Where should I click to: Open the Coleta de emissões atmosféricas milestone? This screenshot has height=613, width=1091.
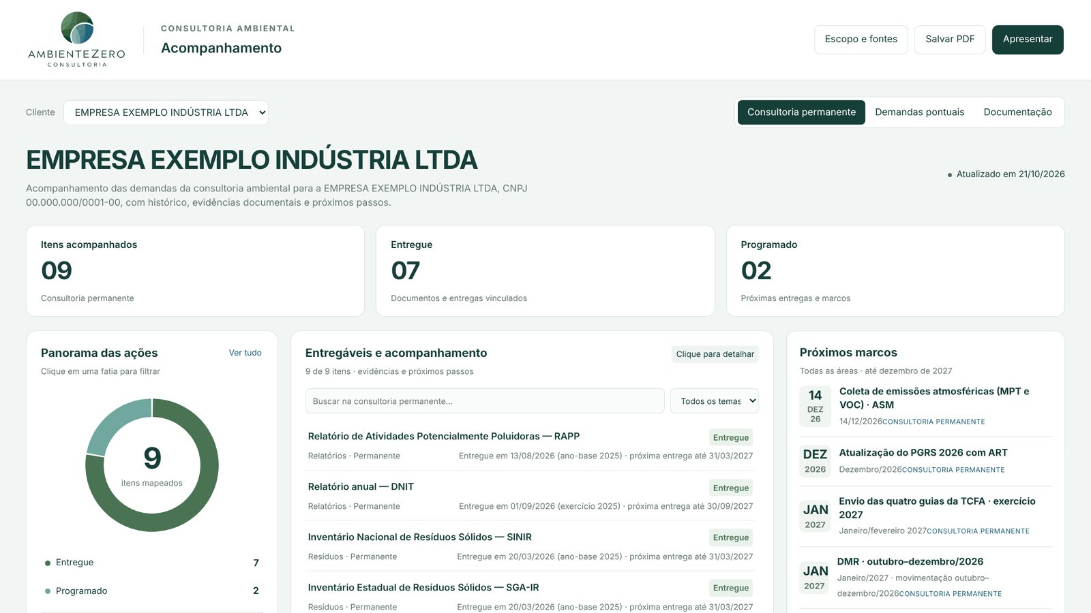(925, 406)
